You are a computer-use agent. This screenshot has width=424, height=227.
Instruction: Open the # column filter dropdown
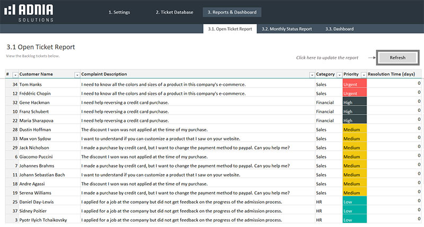click(x=15, y=75)
